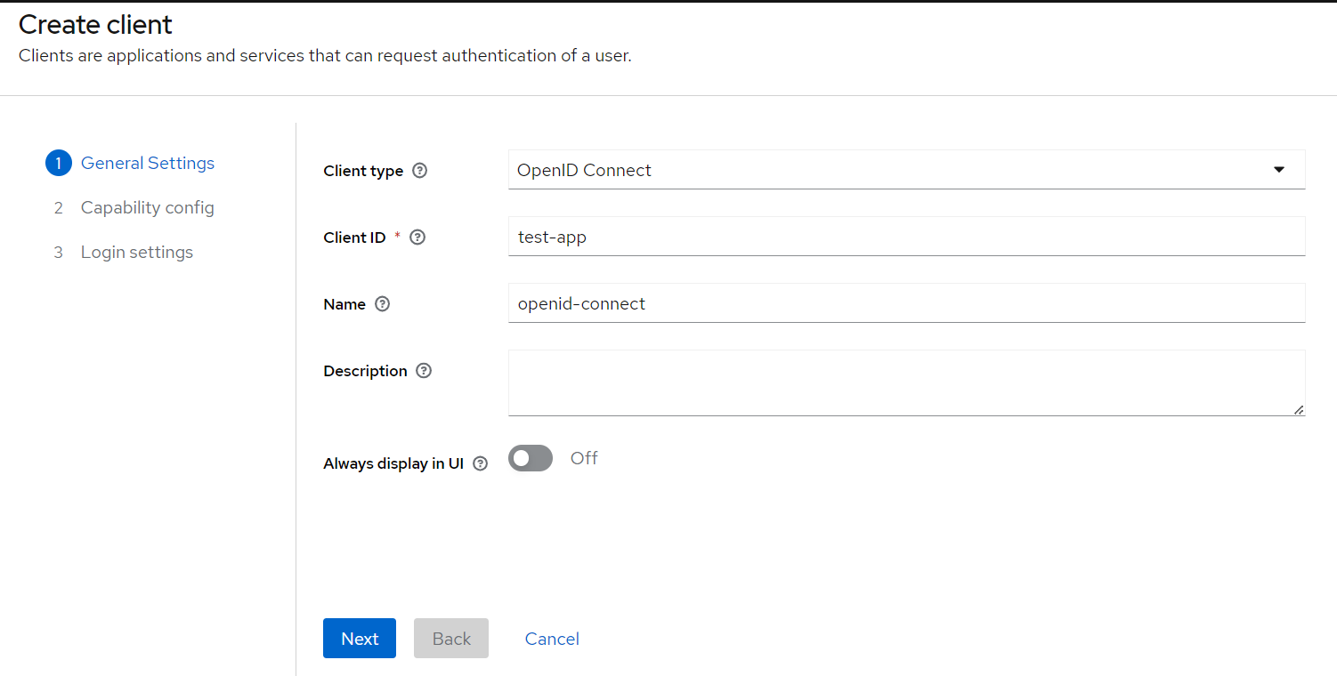Screen dimensions: 1337x676
Task: Go to the General Settings step
Action: tap(148, 164)
